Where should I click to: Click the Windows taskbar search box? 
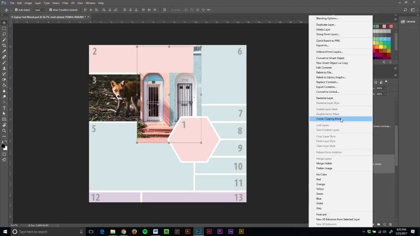point(48,232)
